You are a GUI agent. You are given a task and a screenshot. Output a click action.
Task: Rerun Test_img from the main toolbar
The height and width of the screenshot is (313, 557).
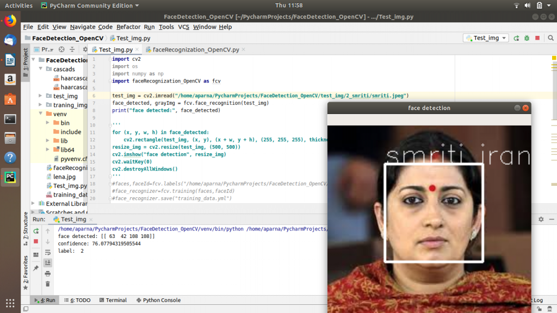click(x=516, y=39)
